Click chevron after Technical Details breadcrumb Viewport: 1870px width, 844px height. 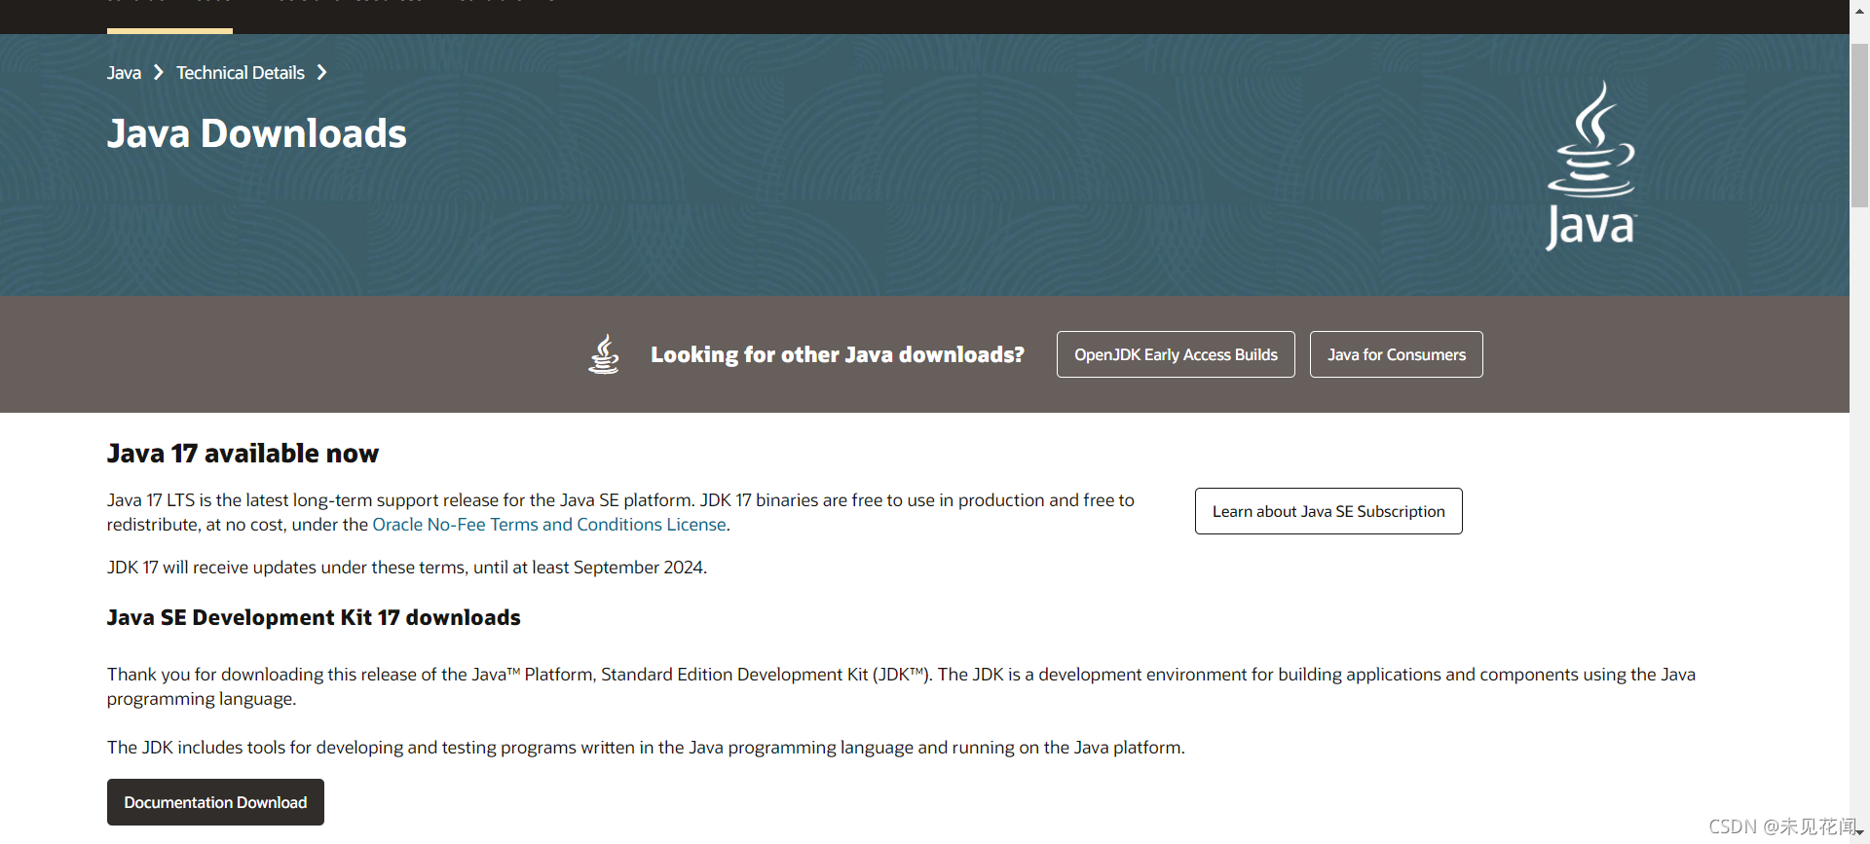pos(321,73)
